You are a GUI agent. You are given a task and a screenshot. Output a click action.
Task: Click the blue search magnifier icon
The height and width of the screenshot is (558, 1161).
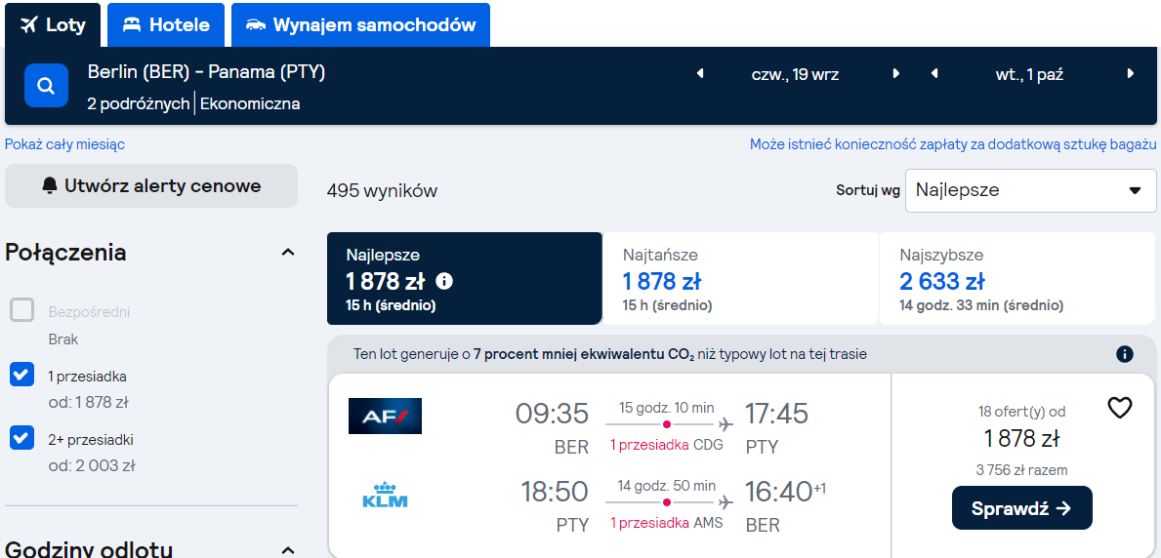pyautogui.click(x=46, y=86)
